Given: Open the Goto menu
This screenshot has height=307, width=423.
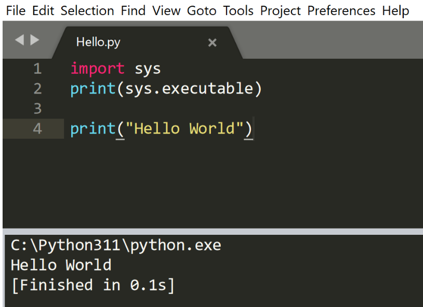Looking at the screenshot, I should tap(202, 10).
